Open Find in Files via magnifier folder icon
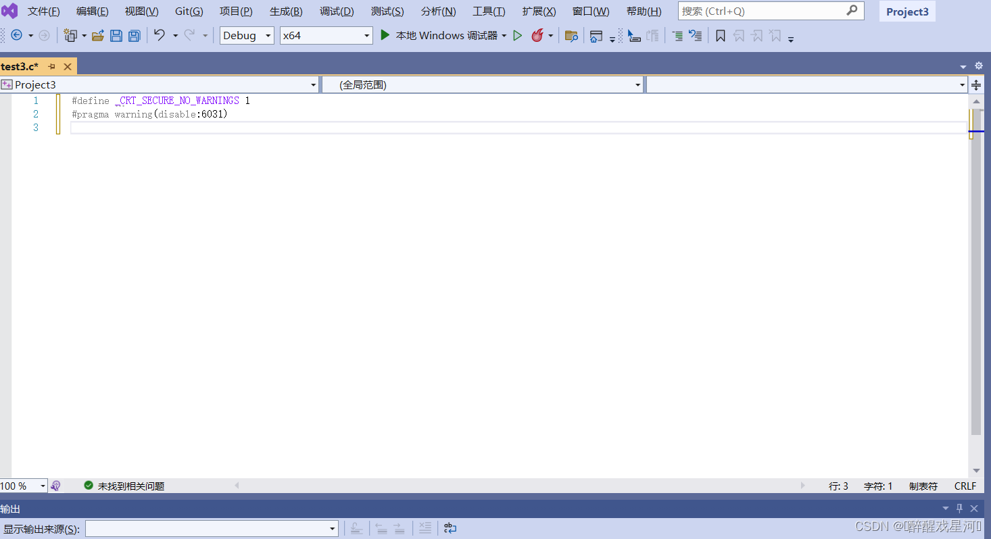 pos(571,35)
